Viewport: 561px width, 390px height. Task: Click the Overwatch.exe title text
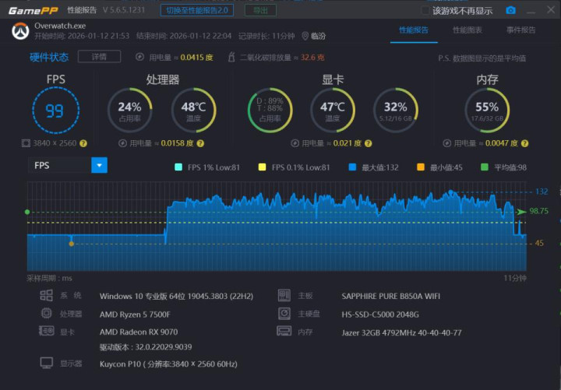click(x=60, y=26)
